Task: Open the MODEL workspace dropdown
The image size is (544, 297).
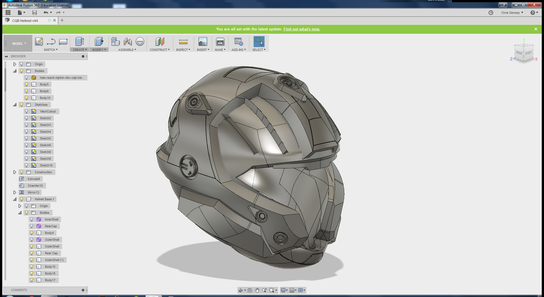Action: (19, 44)
